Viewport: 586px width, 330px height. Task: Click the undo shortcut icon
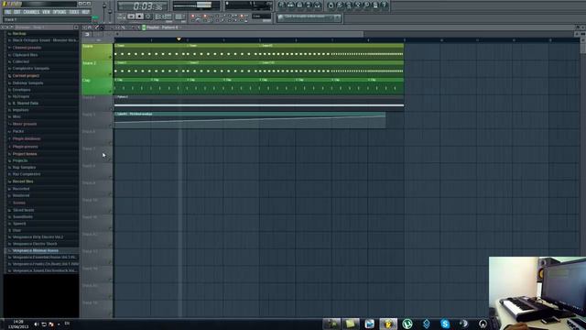click(x=331, y=5)
